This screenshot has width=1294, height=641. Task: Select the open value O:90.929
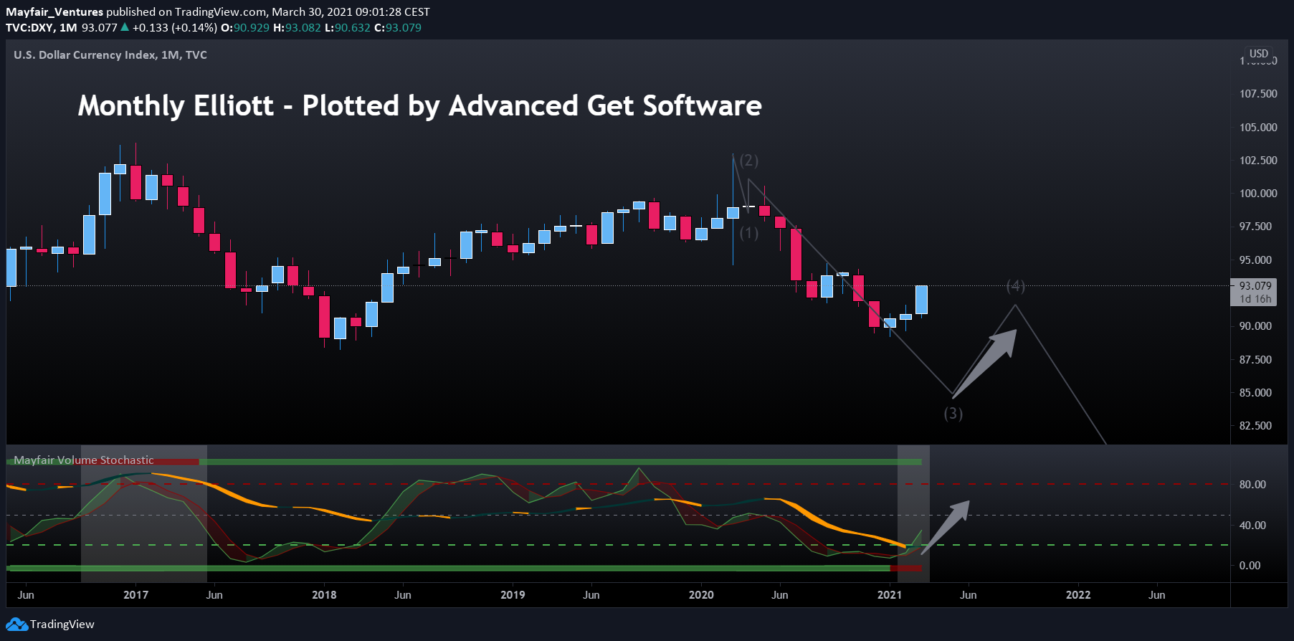(245, 28)
